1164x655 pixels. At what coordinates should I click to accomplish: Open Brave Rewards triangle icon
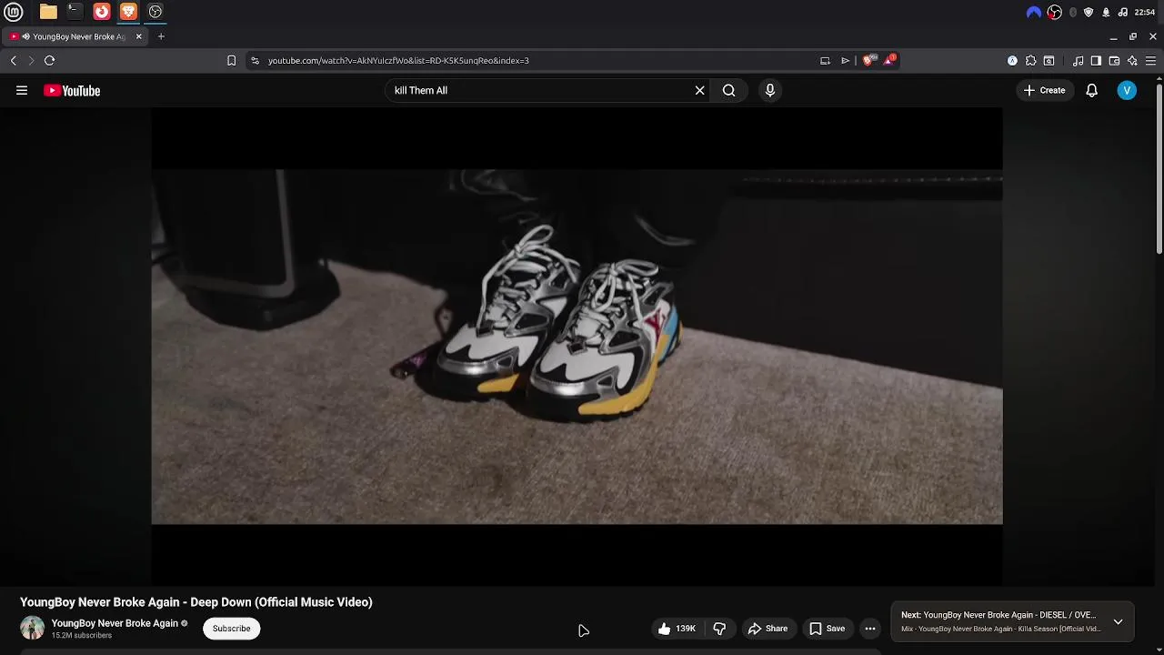coord(889,60)
